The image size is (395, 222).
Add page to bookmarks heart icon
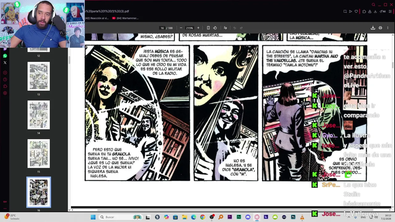(x=356, y=11)
